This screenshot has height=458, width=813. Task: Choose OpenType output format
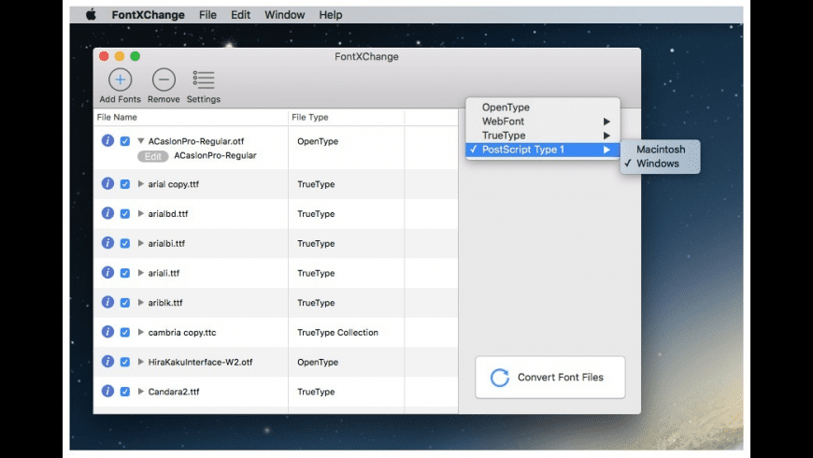tap(543, 107)
